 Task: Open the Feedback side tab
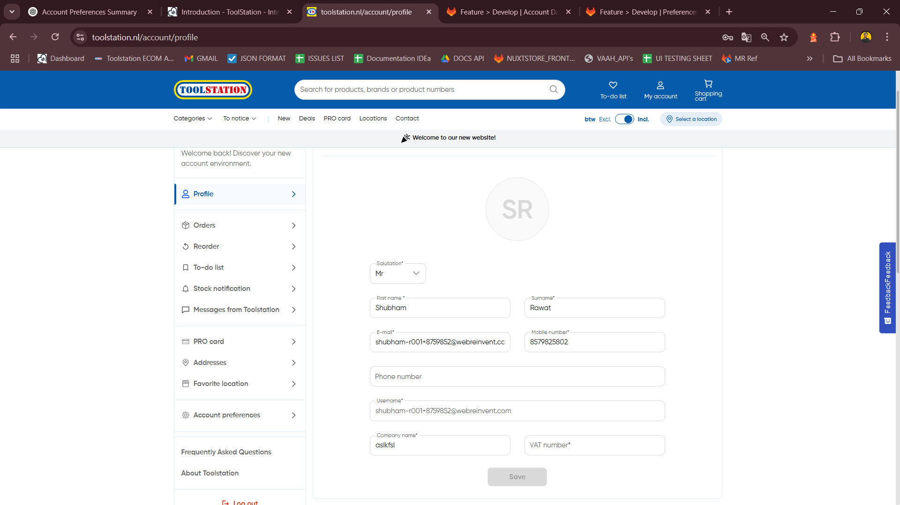point(887,288)
